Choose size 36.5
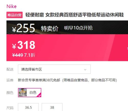128x111 pixels. (x=28, y=107)
